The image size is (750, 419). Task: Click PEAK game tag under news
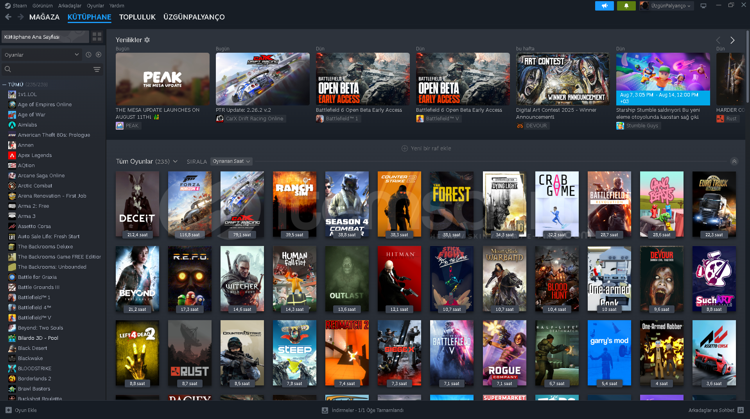click(x=128, y=126)
